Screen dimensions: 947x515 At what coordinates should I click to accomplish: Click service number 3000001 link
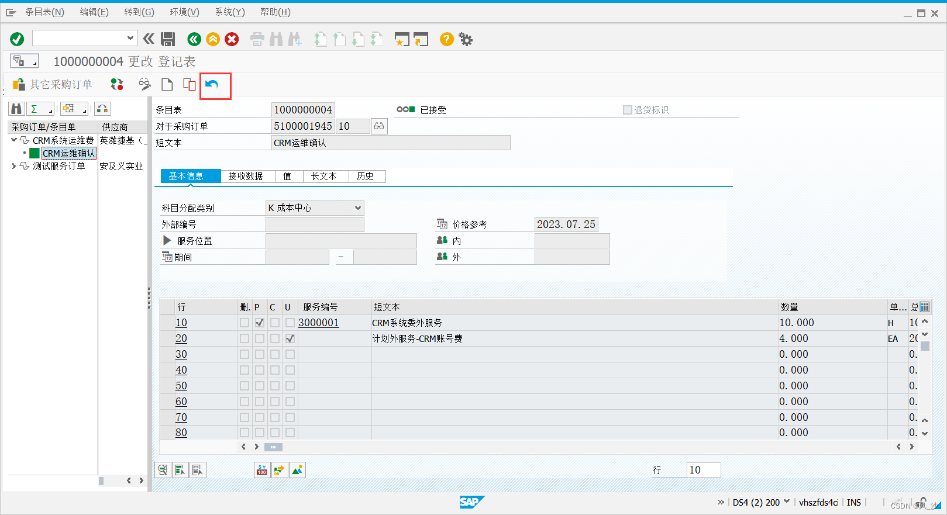click(x=319, y=323)
